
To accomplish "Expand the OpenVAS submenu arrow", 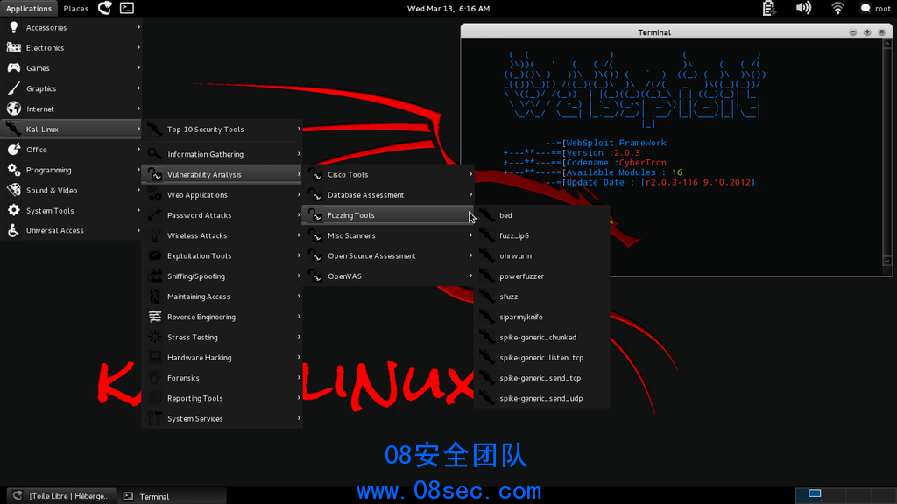I will pyautogui.click(x=470, y=276).
